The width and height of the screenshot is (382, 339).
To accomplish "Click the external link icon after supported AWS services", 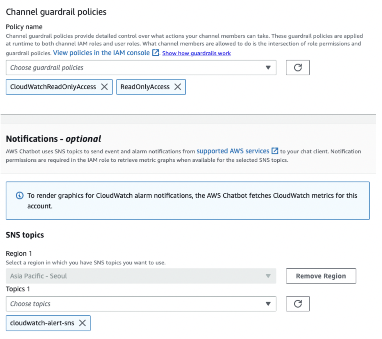I will click(275, 151).
